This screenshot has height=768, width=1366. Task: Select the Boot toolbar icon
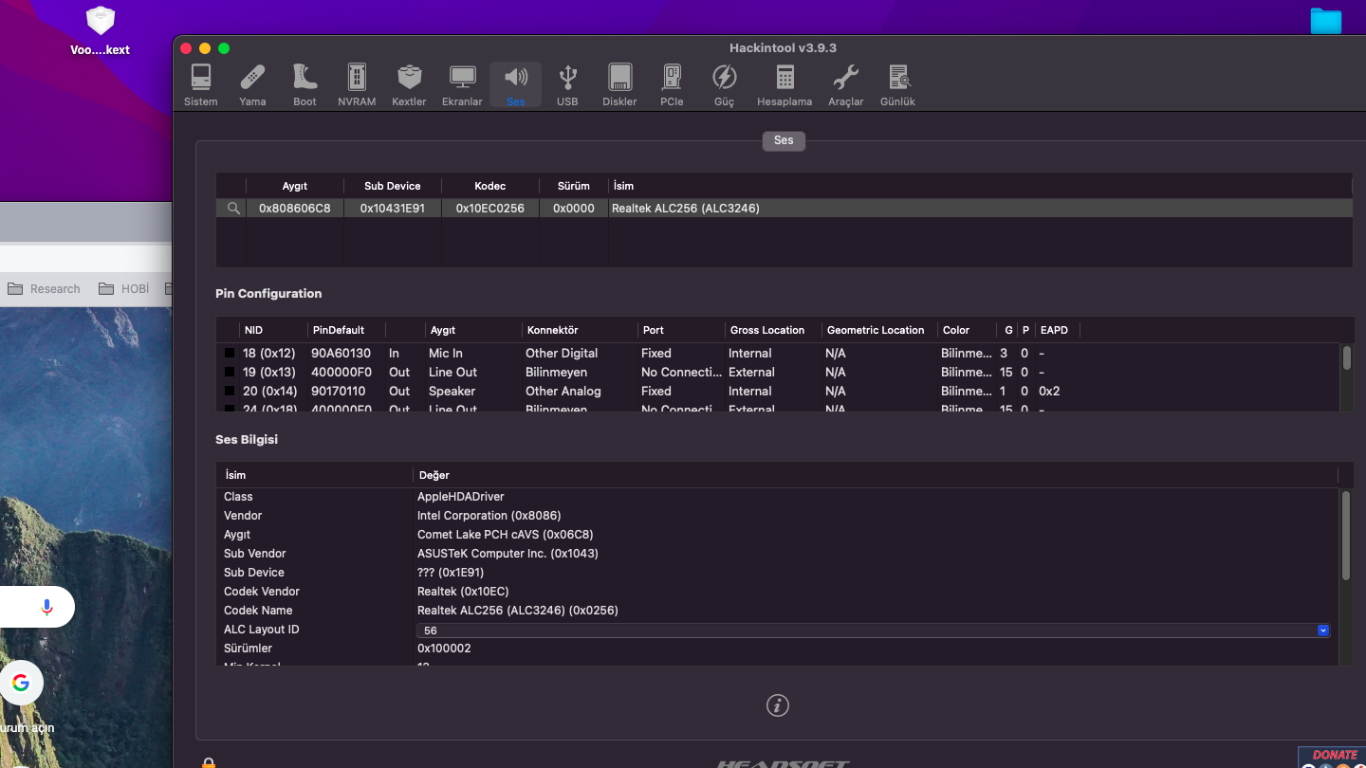click(305, 84)
